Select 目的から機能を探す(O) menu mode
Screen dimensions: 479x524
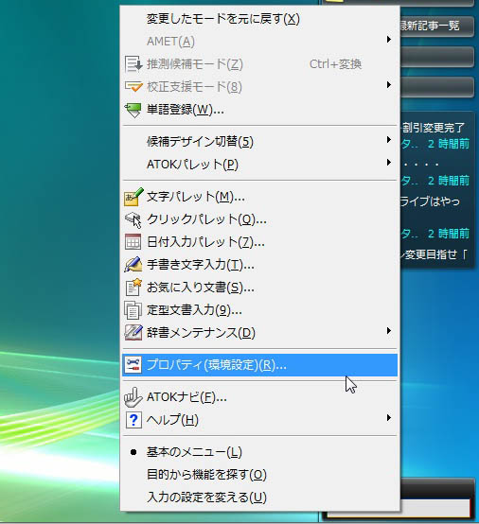point(259,475)
